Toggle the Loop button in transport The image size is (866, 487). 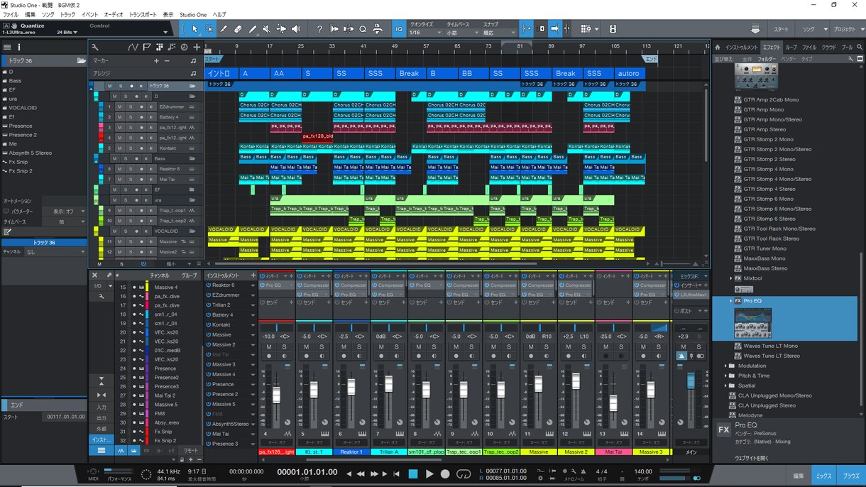click(x=464, y=474)
